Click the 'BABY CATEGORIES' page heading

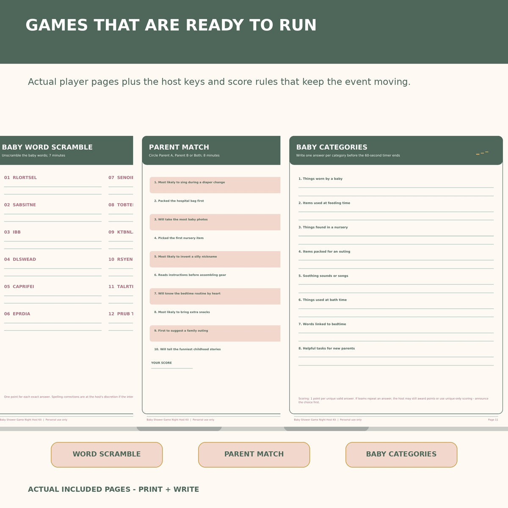[x=332, y=147]
